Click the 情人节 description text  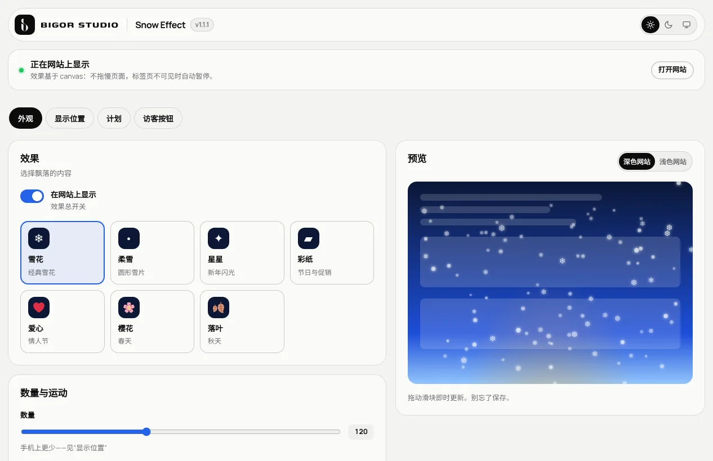[x=38, y=341]
